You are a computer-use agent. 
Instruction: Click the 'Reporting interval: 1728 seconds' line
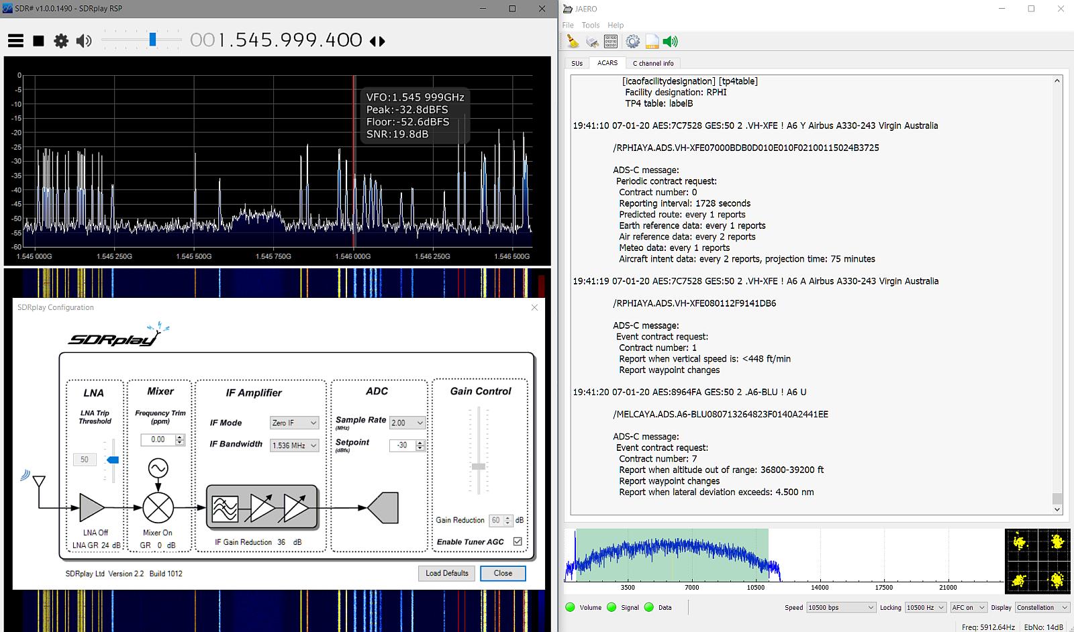point(685,203)
